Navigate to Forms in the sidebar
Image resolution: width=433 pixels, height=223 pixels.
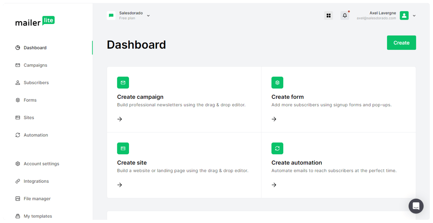coord(30,100)
